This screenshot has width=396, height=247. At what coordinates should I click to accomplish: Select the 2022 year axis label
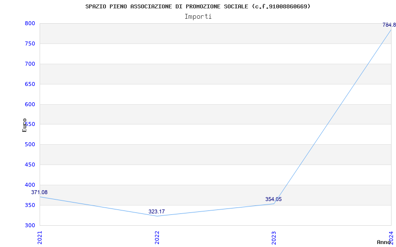(157, 238)
